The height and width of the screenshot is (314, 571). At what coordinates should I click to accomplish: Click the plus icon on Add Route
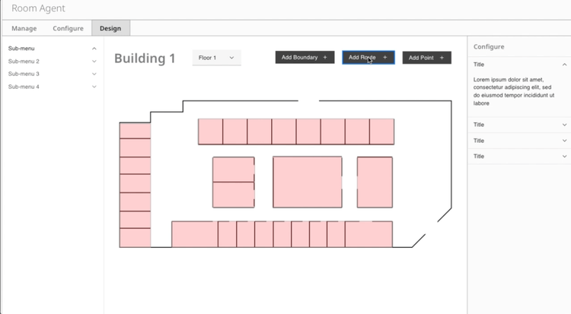(x=385, y=58)
